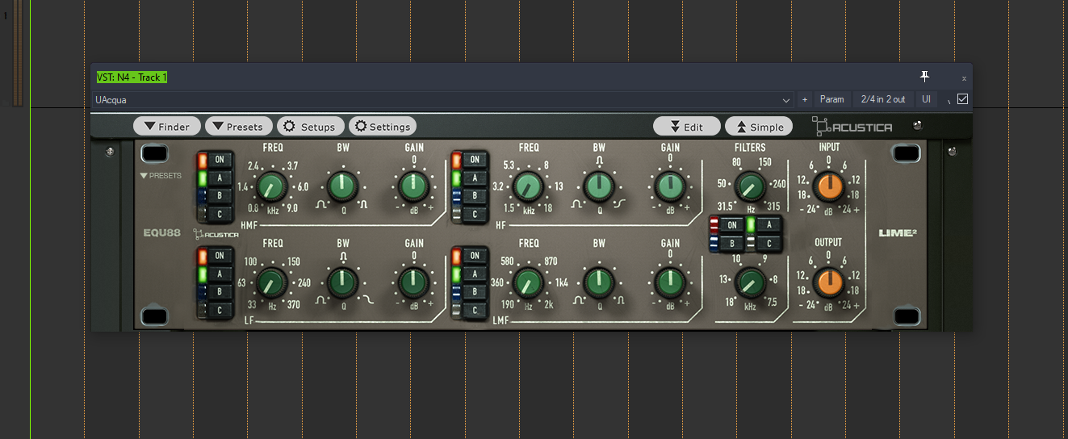Viewport: 1068px width, 439px height.
Task: Toggle the LF band ON switch
Action: [219, 256]
